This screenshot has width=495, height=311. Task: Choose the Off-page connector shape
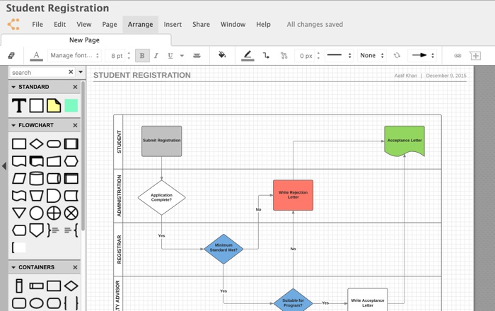pos(36,230)
